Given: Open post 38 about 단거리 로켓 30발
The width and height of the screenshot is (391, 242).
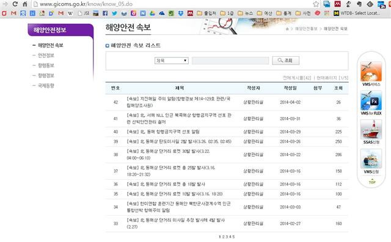Looking at the screenshot, I should [169, 154].
